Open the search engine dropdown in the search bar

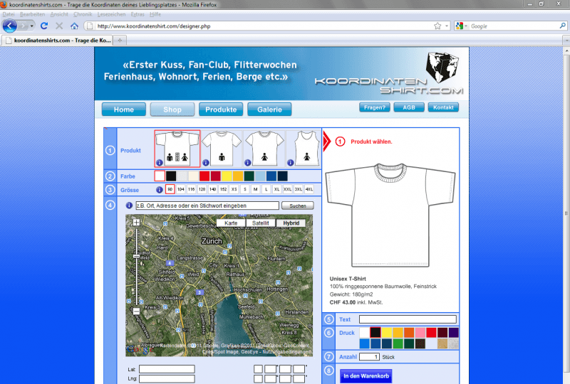(462, 26)
